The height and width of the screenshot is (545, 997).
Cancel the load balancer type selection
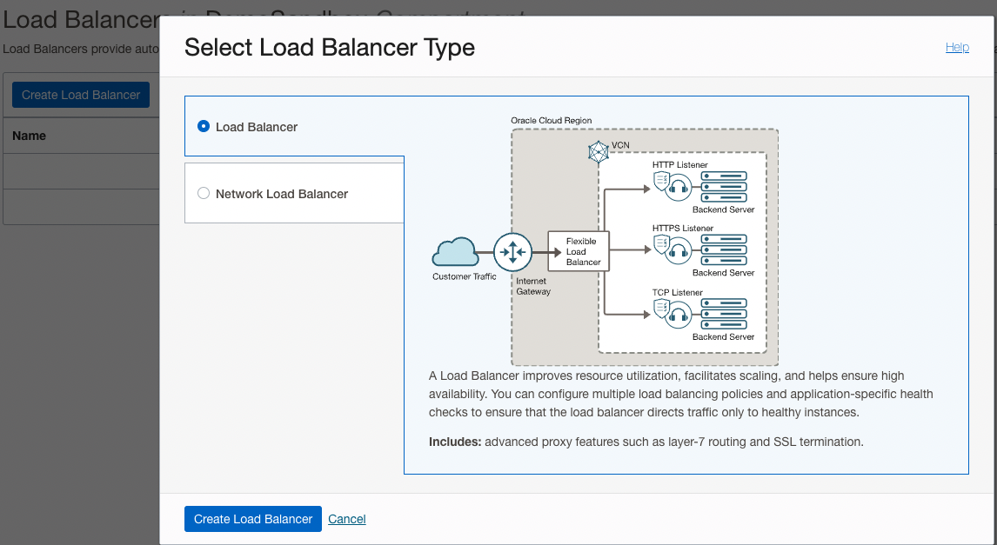[346, 519]
